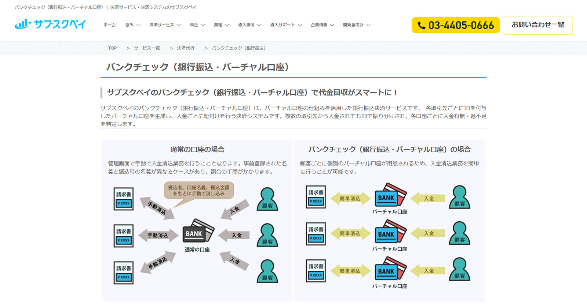Open the 導入サポート navigation menu

[282, 25]
